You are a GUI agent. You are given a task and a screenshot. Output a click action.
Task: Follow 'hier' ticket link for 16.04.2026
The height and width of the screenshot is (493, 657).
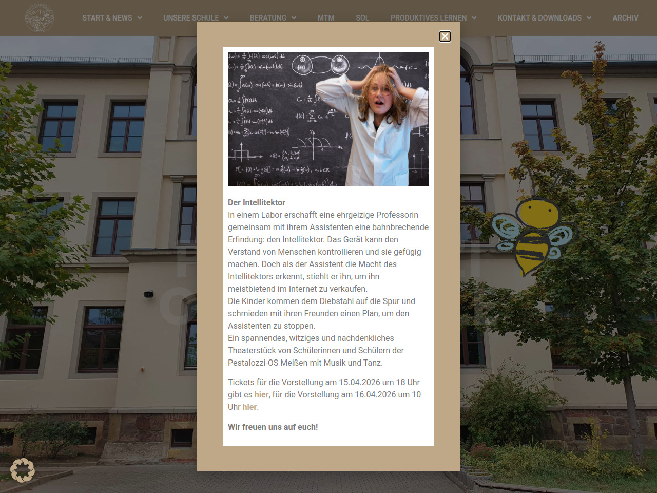pos(249,407)
